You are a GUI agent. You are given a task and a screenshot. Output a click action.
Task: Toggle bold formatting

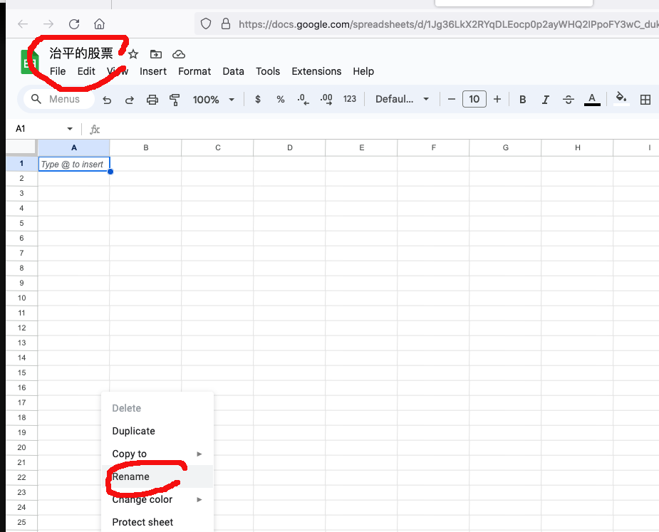tap(522, 100)
